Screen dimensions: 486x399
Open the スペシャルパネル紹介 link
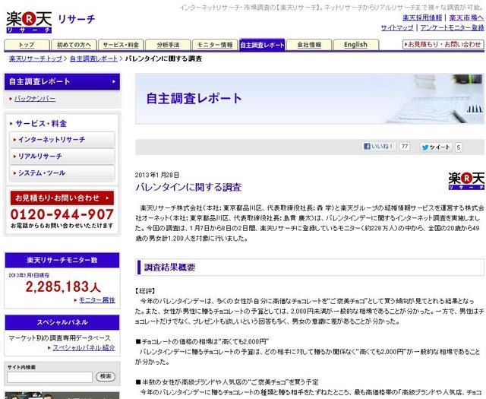[84, 348]
